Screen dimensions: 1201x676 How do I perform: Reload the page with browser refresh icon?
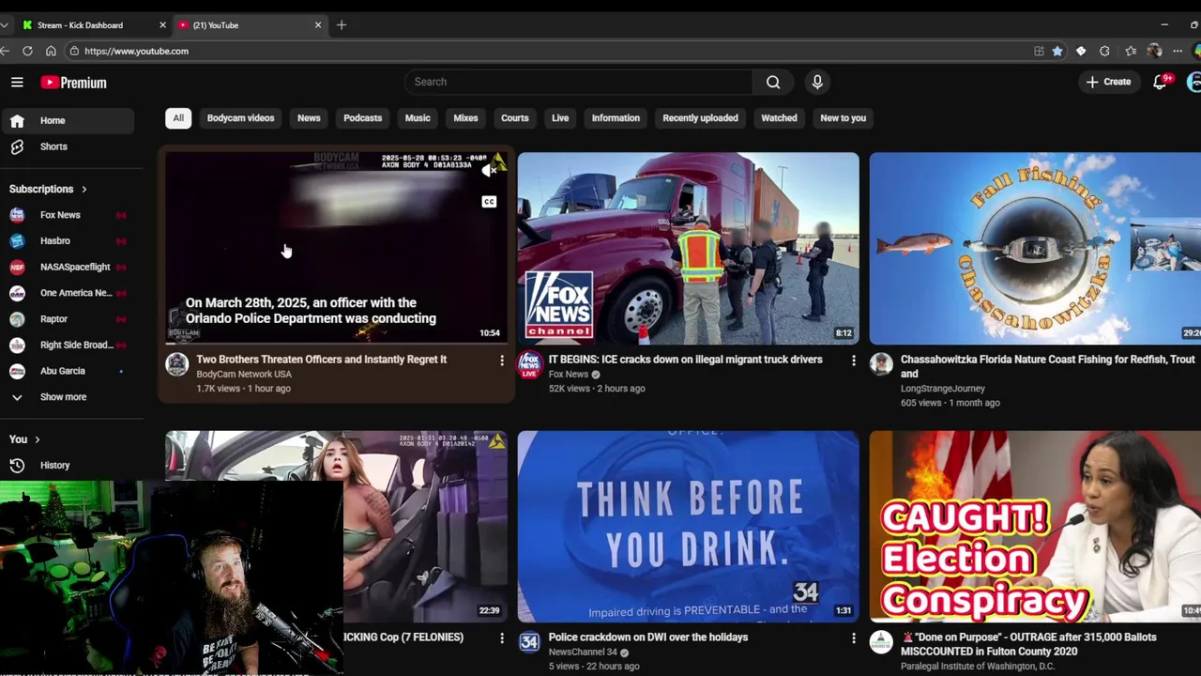point(27,51)
